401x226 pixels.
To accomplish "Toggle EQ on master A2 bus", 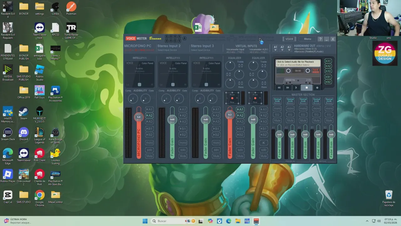I will click(x=290, y=115).
